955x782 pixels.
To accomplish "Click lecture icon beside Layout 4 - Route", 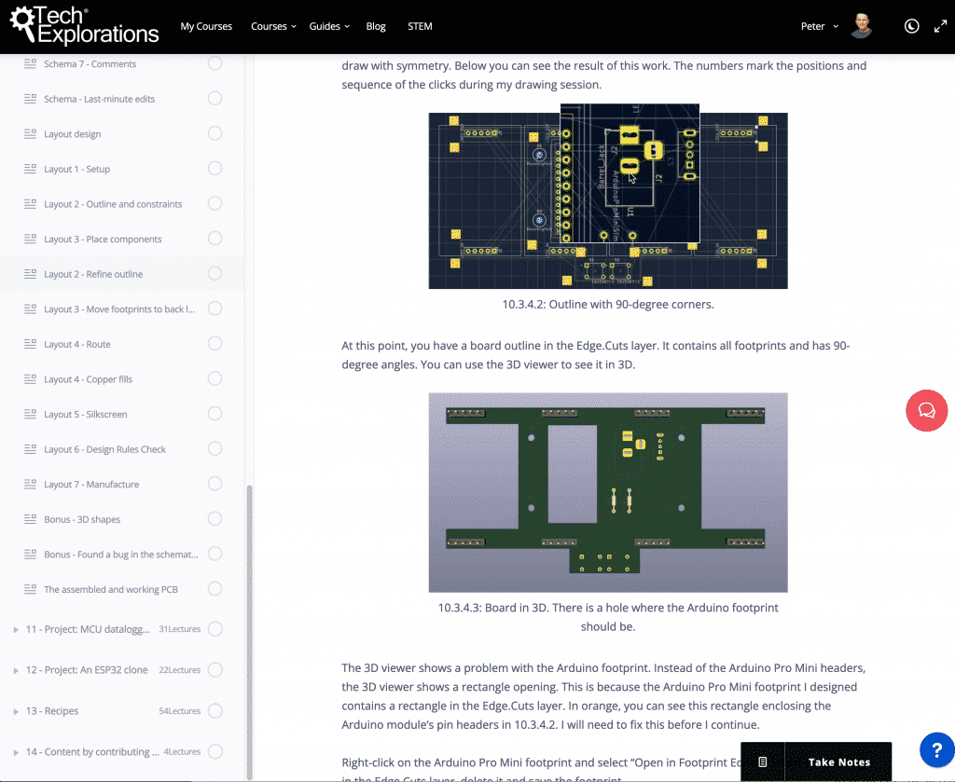I will click(x=30, y=345).
